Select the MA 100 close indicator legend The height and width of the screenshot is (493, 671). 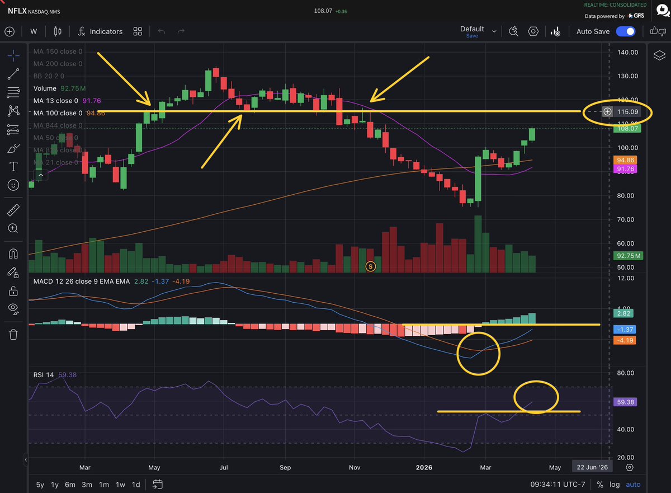pyautogui.click(x=69, y=113)
